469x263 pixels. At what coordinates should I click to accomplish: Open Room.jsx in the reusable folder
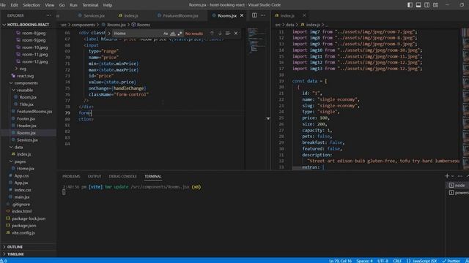(x=28, y=97)
